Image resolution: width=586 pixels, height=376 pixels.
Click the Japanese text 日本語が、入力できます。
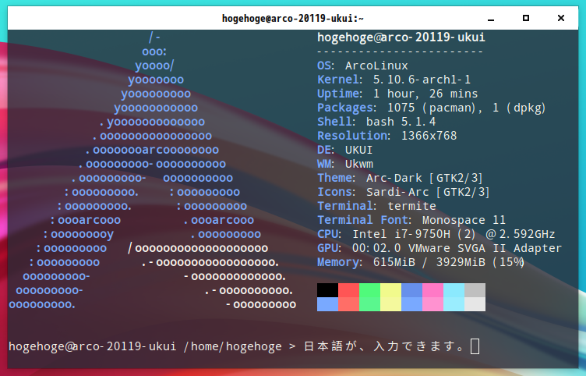point(385,346)
